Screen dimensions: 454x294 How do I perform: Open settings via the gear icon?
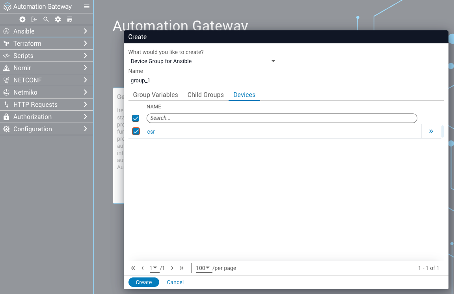pyautogui.click(x=58, y=19)
